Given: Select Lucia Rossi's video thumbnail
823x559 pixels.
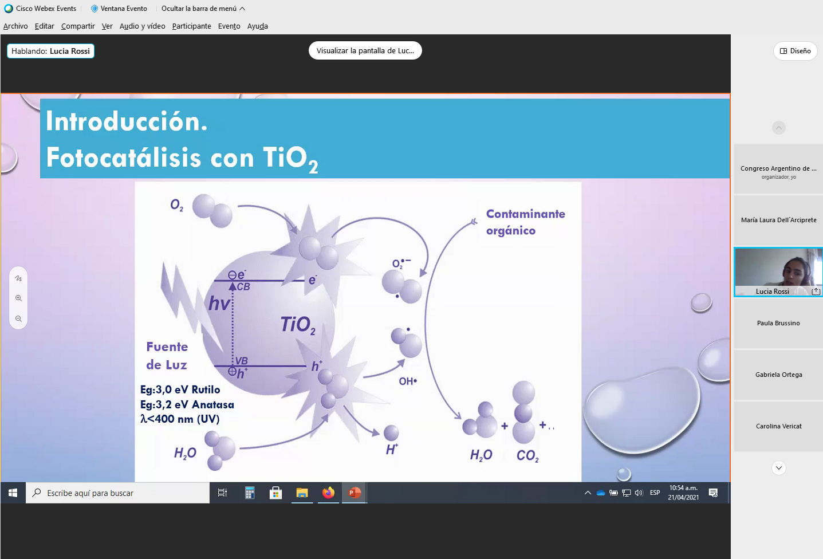Looking at the screenshot, I should pyautogui.click(x=778, y=269).
